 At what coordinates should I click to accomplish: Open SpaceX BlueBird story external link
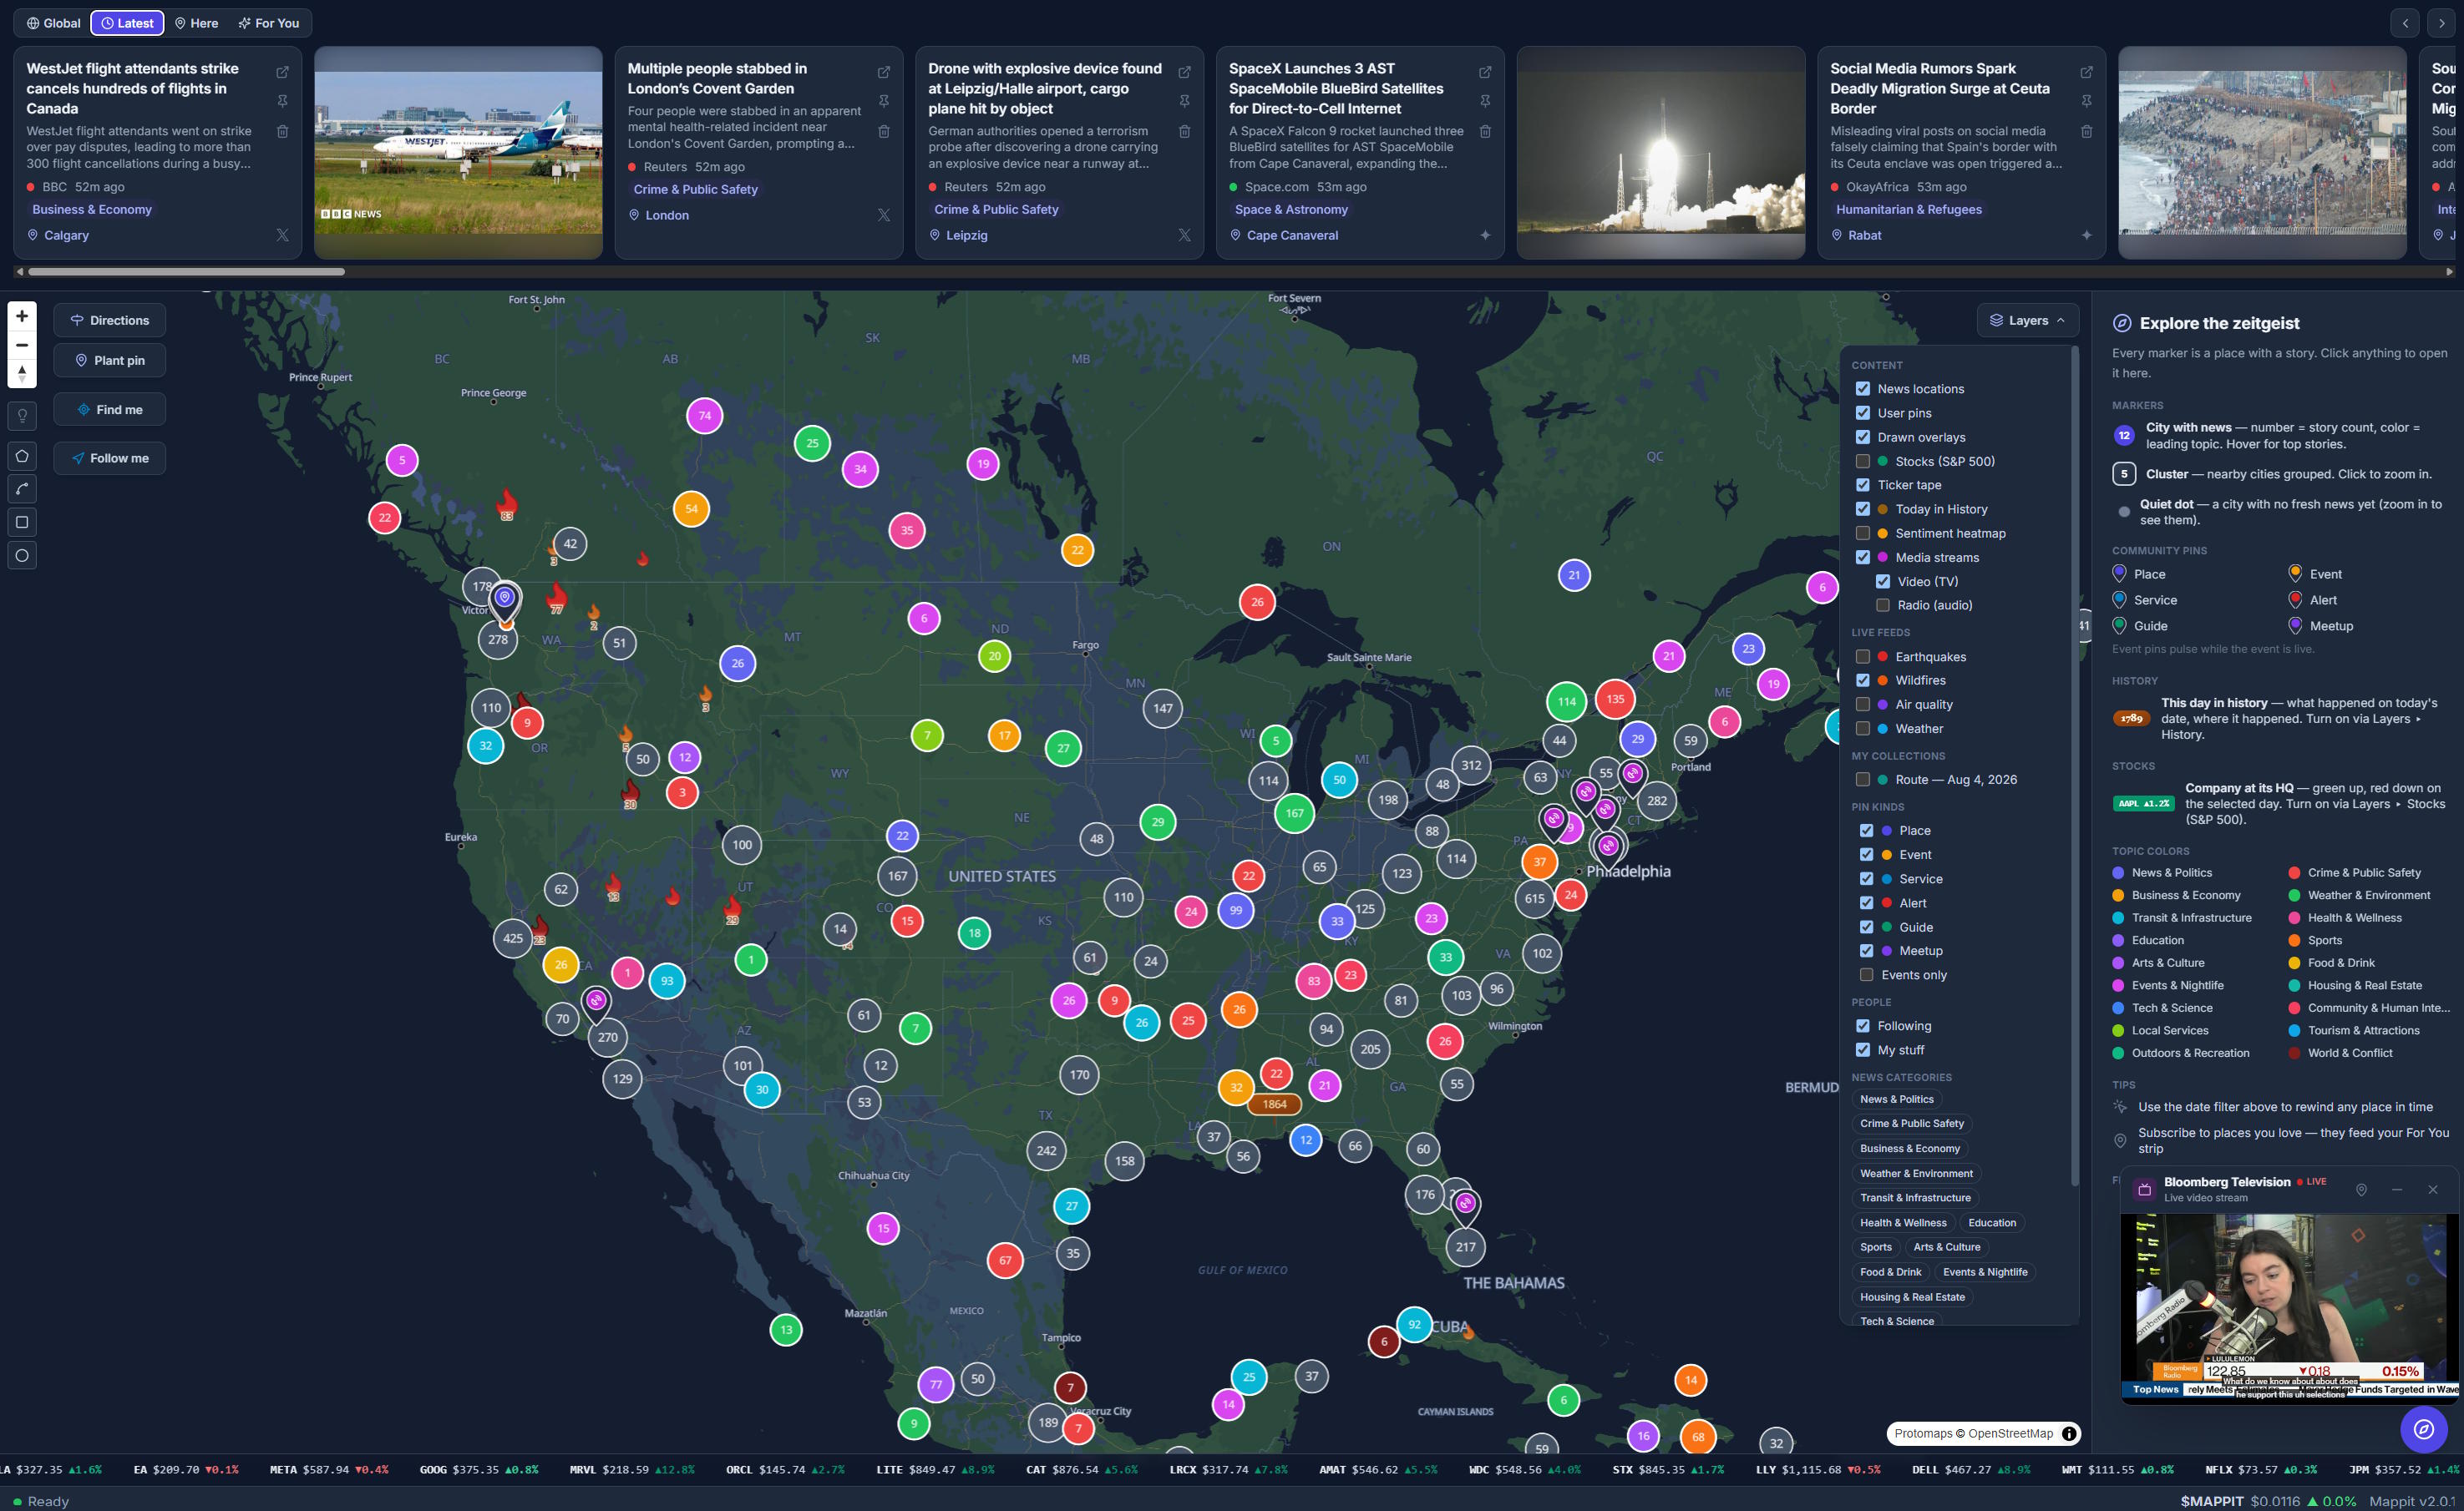1486,72
